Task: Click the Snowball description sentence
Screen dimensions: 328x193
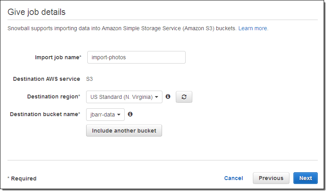Action: point(122,29)
